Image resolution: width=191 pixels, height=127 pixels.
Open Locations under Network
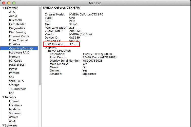point(15,105)
